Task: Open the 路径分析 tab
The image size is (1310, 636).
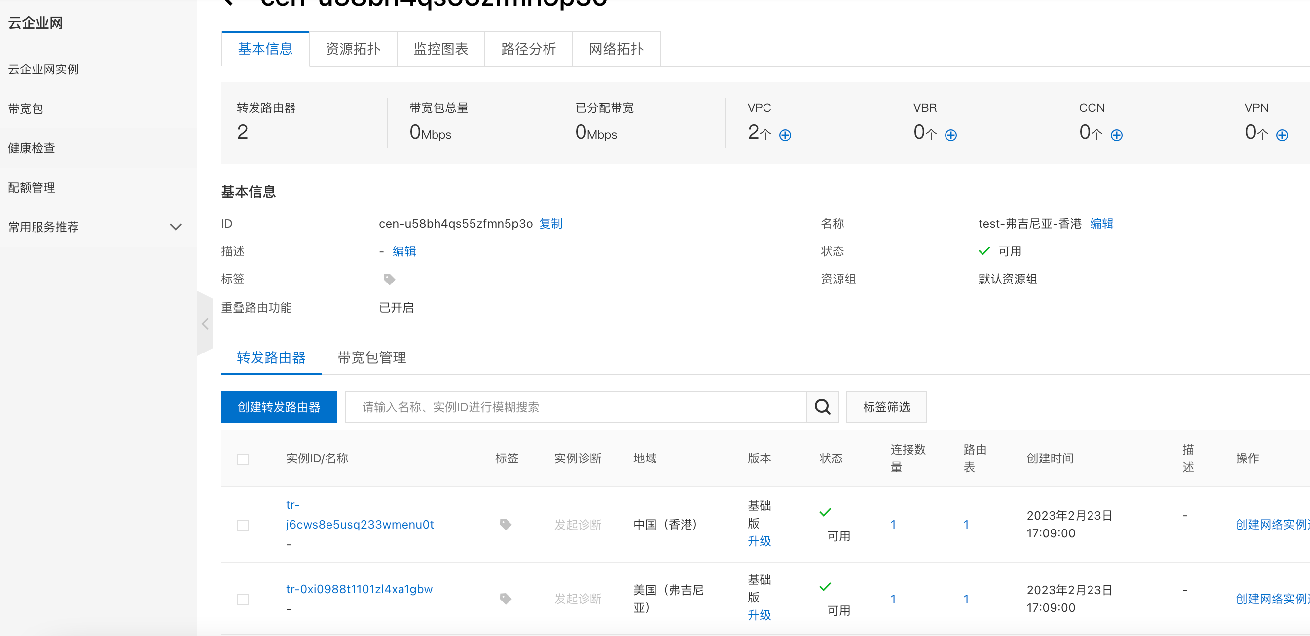Action: [x=528, y=49]
